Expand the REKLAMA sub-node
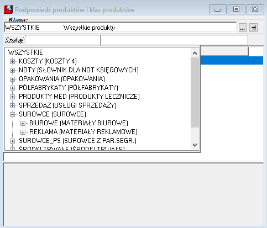Screen dimensions: 267x228 23,132
